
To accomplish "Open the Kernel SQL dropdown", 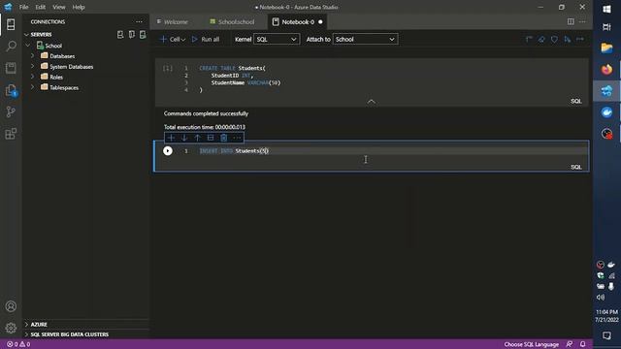I will [277, 39].
